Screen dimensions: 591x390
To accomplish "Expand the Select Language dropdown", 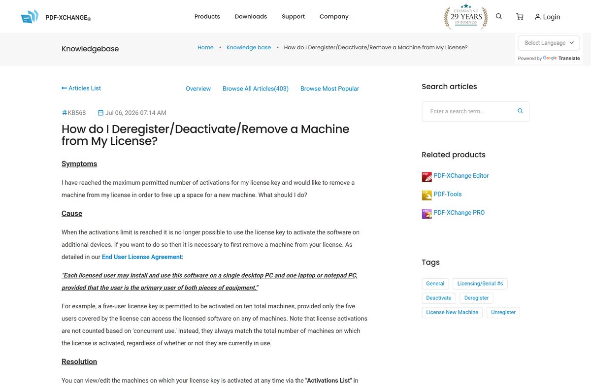I will (549, 43).
